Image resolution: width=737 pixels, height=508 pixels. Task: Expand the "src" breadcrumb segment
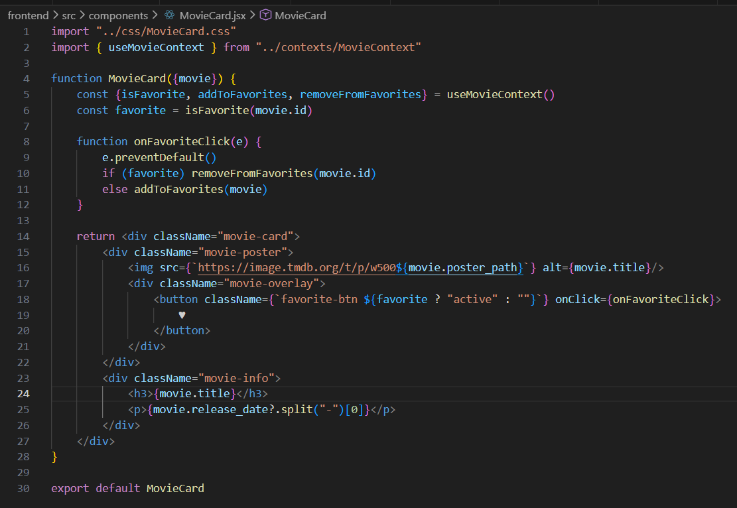click(x=69, y=15)
